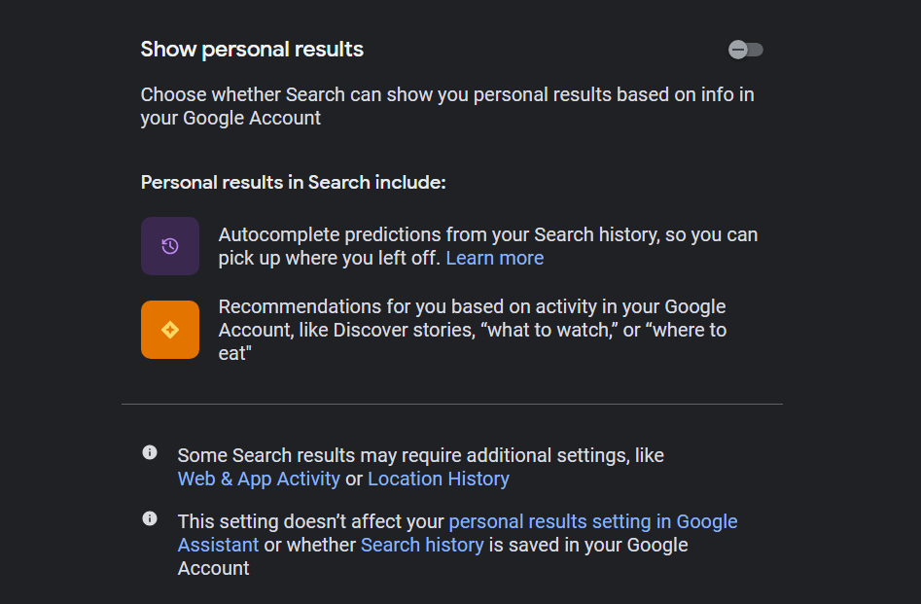Open the Learn more link

pyautogui.click(x=495, y=259)
